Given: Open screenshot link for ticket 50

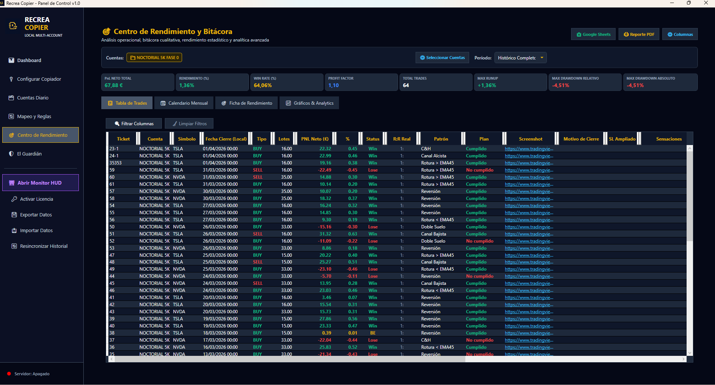Looking at the screenshot, I should [x=529, y=227].
